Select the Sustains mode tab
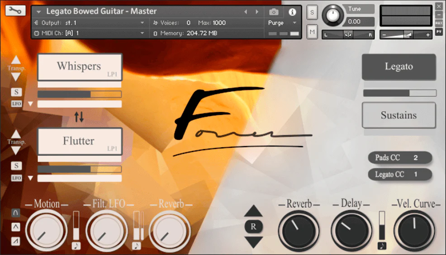The image size is (446, 255). tap(399, 115)
